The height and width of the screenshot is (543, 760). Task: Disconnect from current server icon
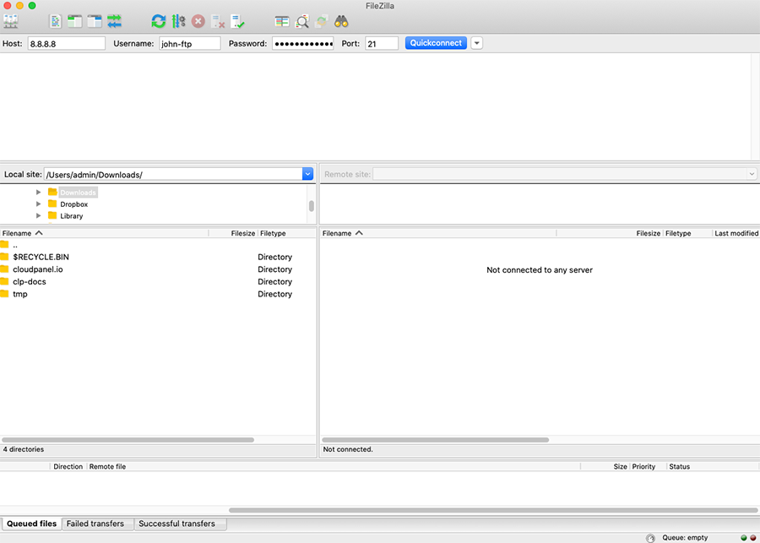218,21
